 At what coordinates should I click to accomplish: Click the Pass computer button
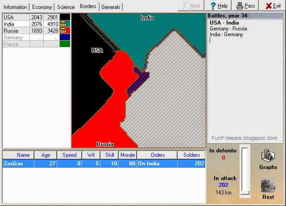click(245, 6)
